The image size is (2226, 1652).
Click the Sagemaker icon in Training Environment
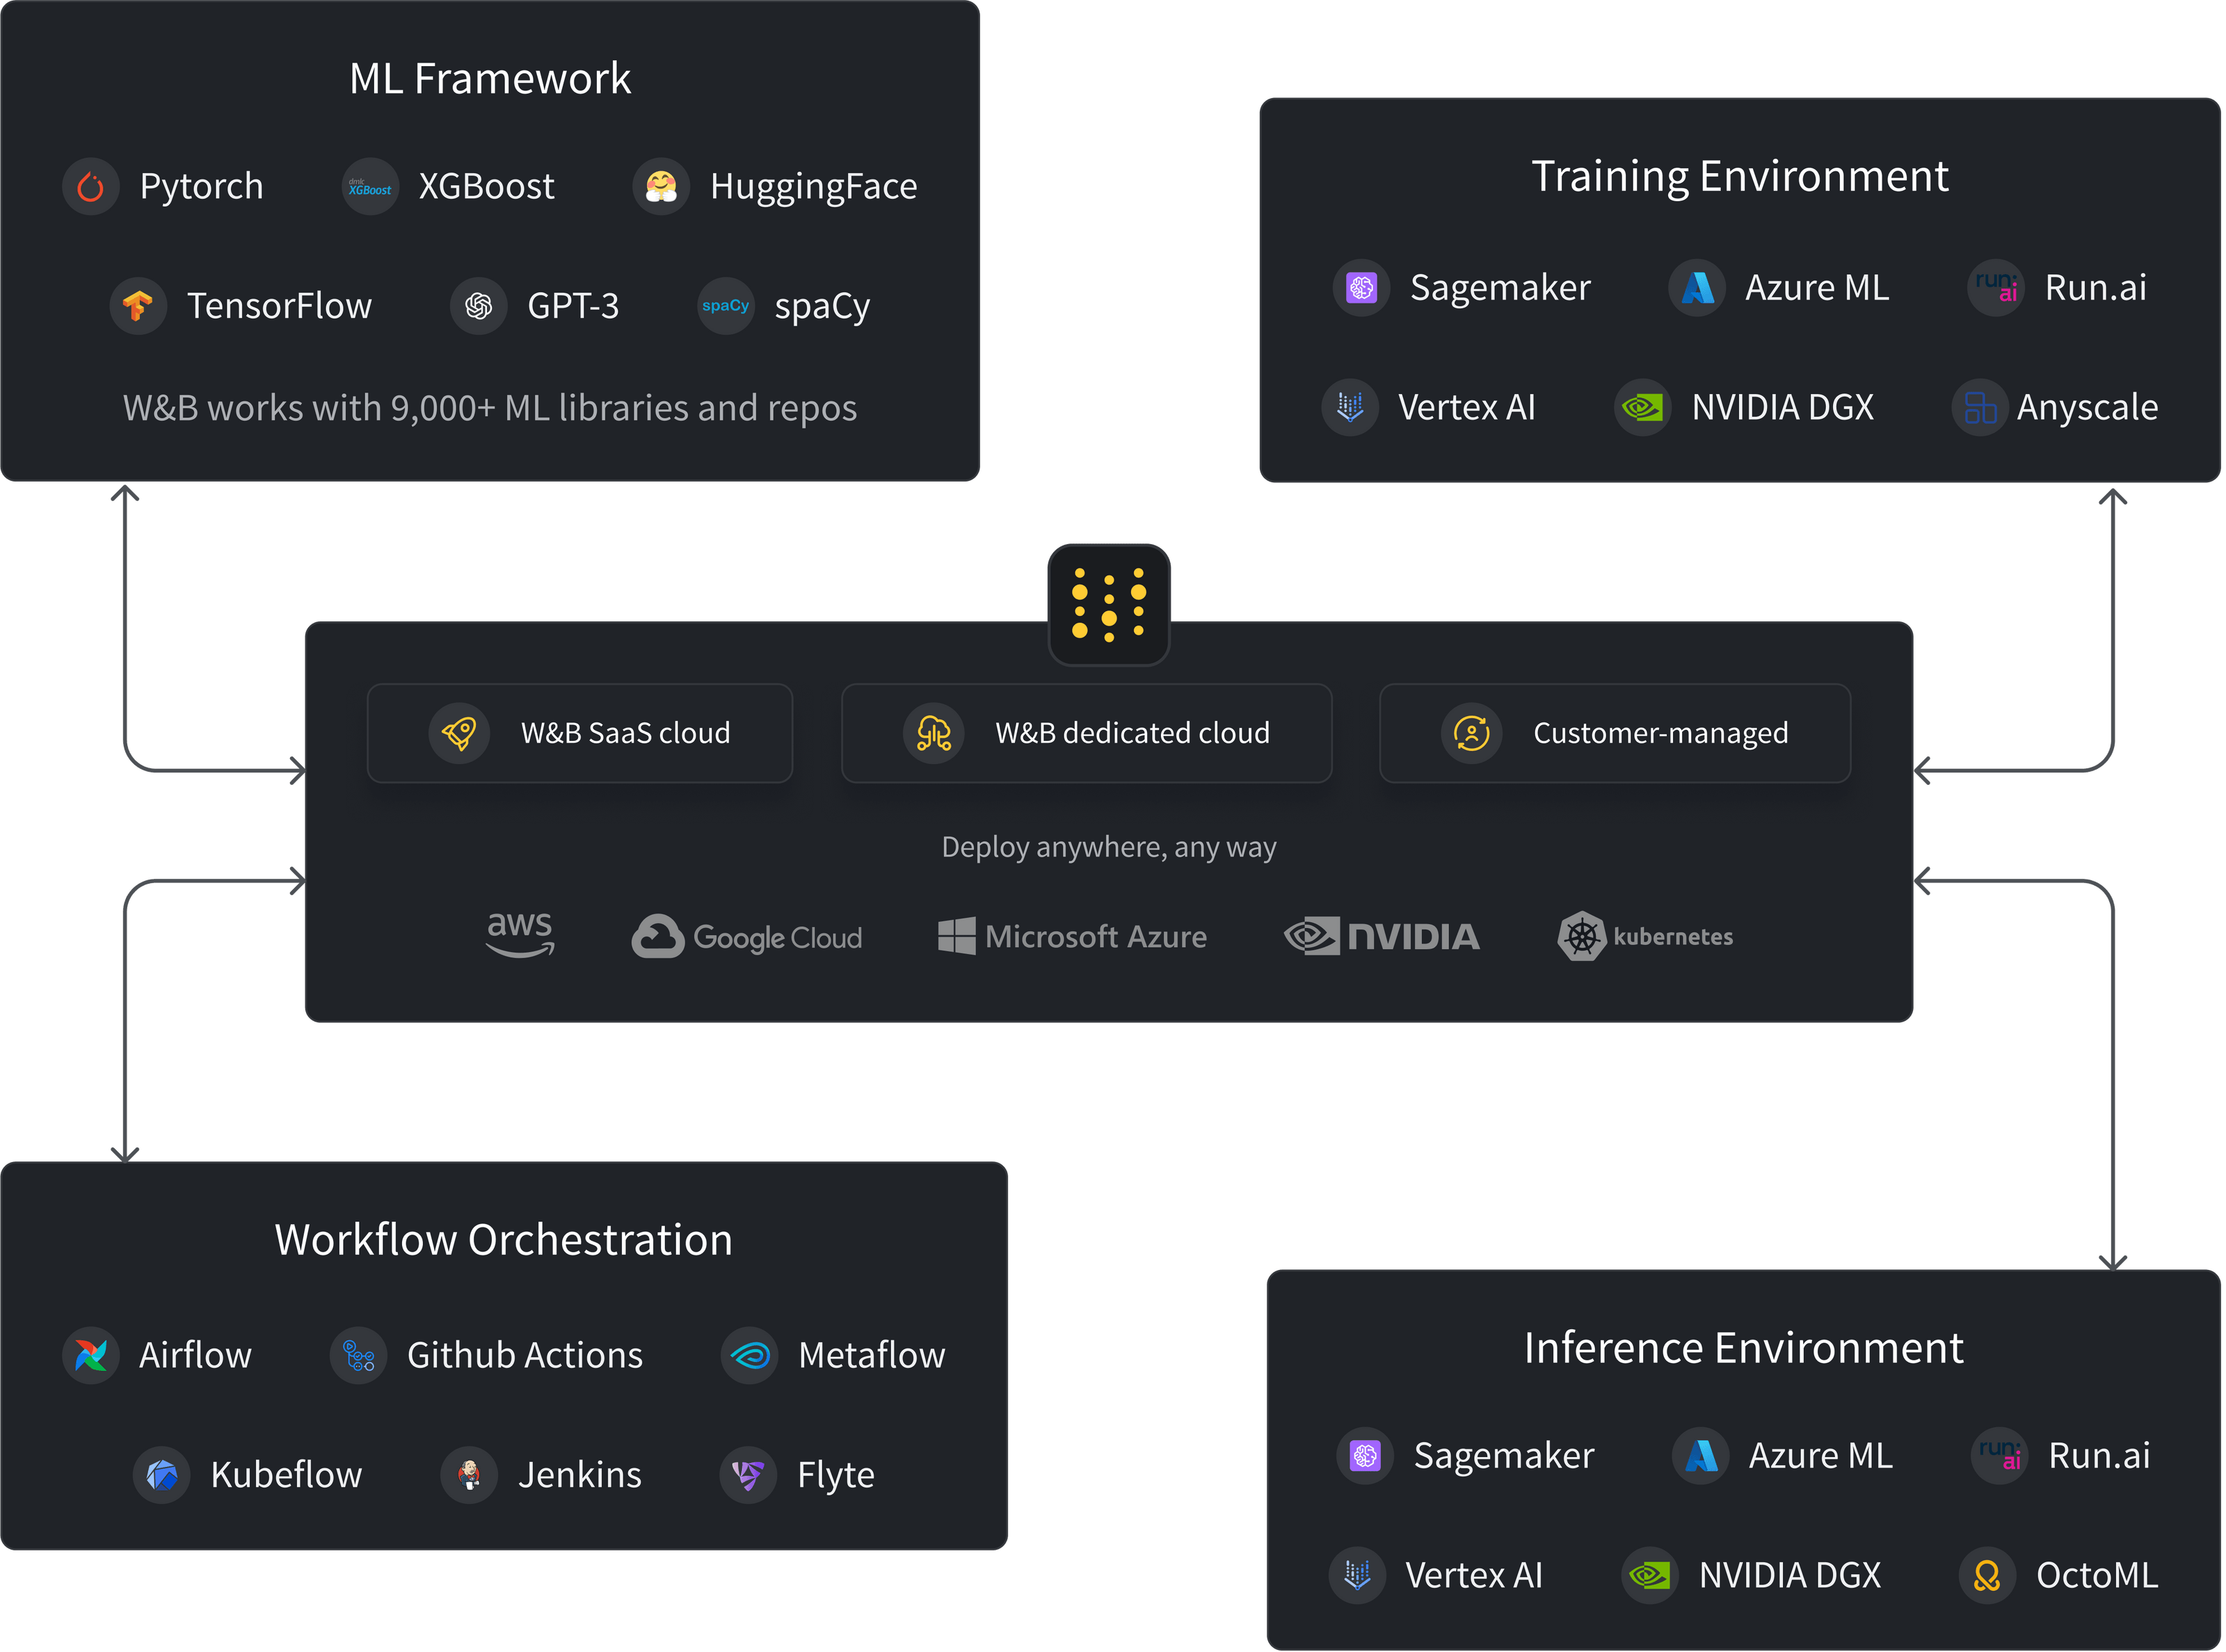(1361, 288)
